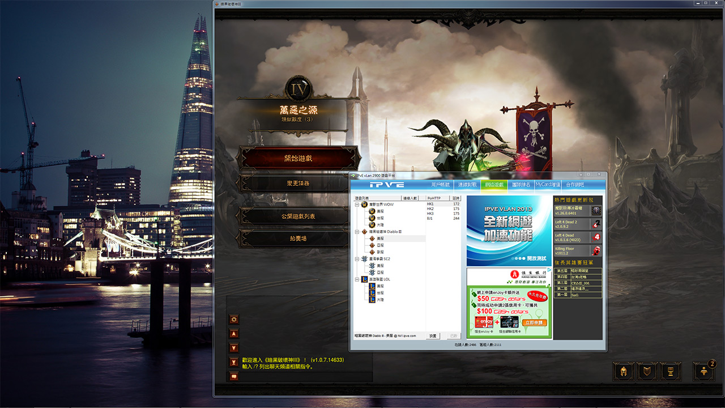
Task: Open the chat speech bubble button
Action: [x=234, y=376]
